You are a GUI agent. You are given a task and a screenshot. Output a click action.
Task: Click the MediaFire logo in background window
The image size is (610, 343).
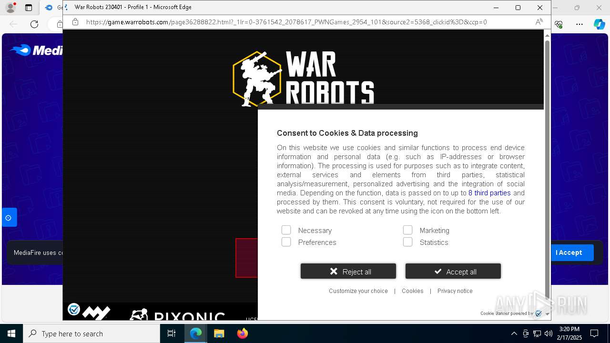pos(36,50)
